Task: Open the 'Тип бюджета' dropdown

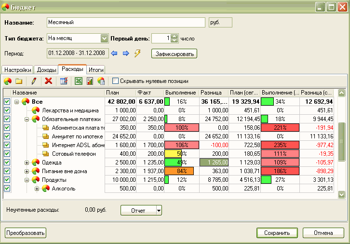Action: [104, 38]
